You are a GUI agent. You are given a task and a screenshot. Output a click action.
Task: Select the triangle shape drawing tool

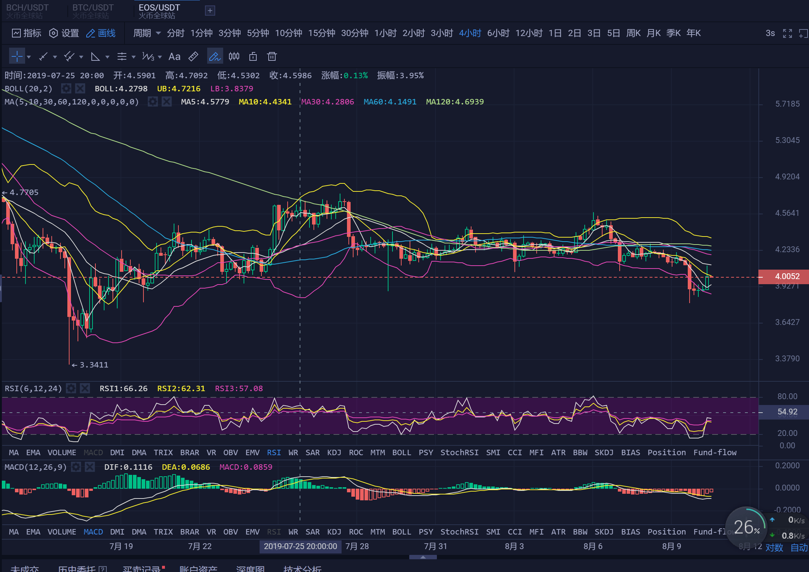coord(95,56)
